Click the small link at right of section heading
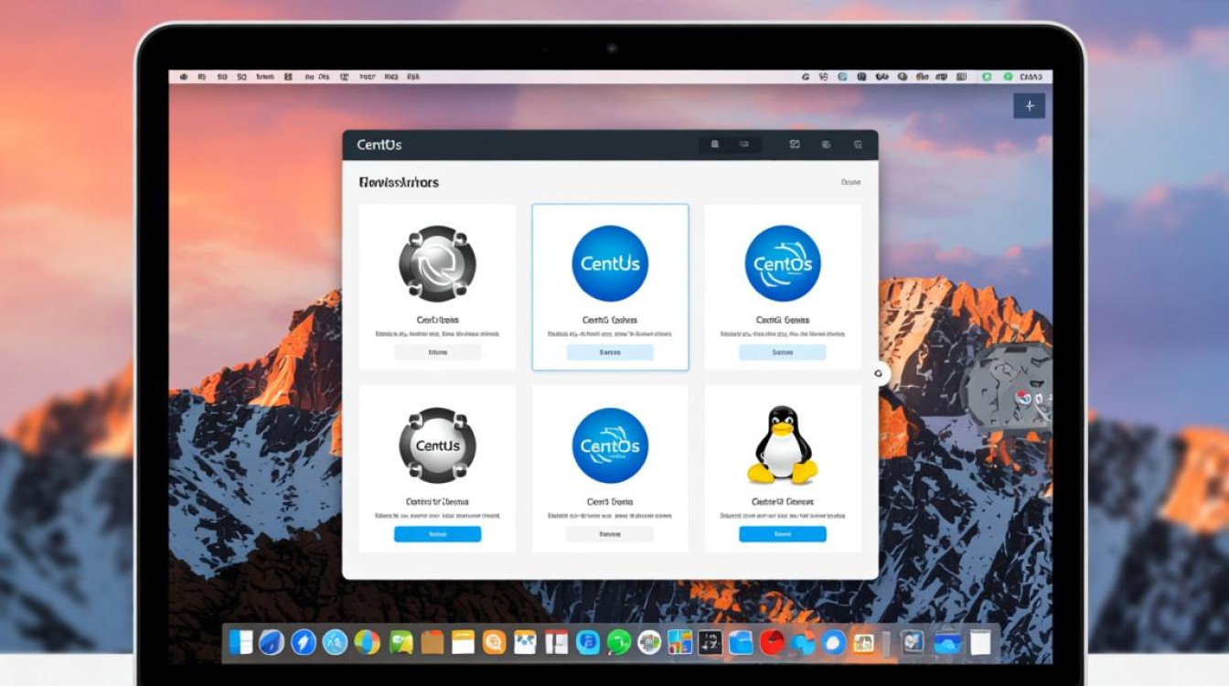This screenshot has height=686, width=1229. coord(850,182)
